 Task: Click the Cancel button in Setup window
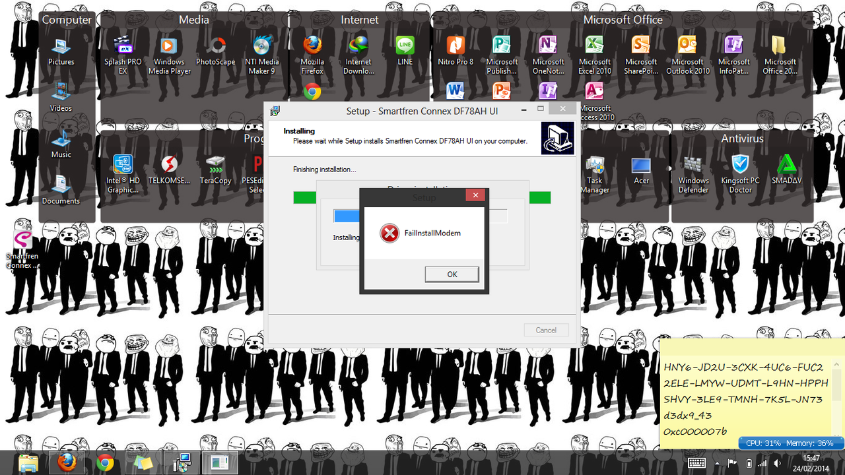click(546, 330)
